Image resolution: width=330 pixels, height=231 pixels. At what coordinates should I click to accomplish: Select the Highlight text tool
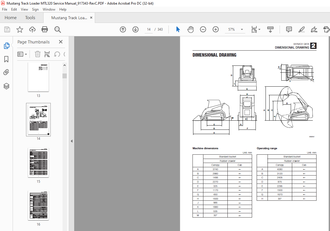tap(302, 29)
